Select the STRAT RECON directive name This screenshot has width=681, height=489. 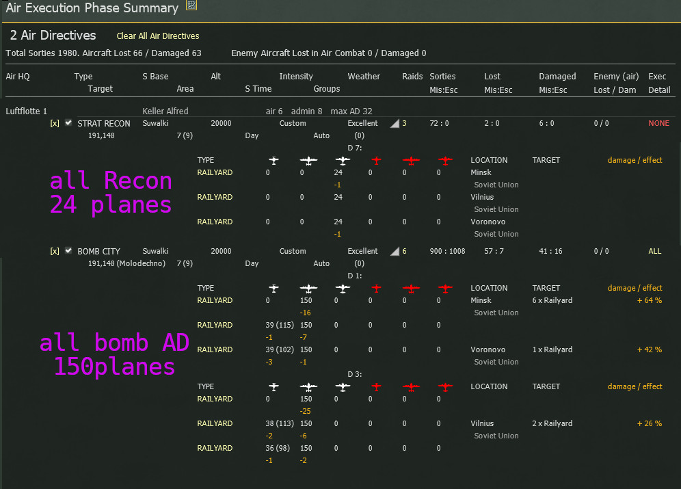click(x=104, y=123)
